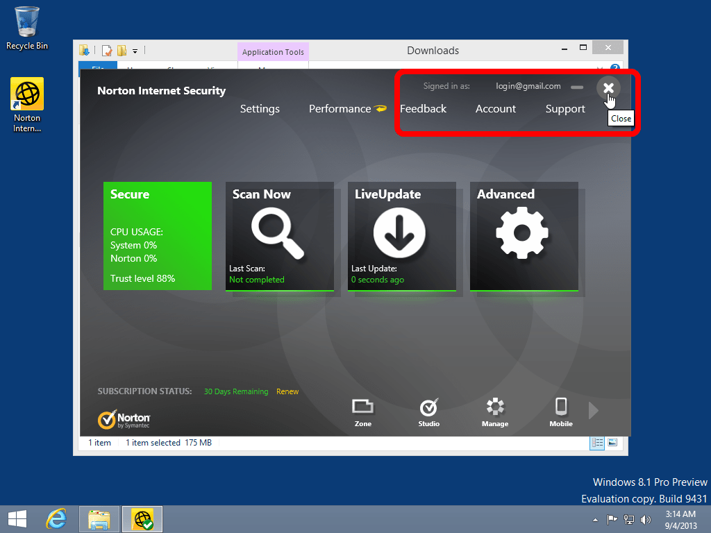The height and width of the screenshot is (533, 711).
Task: Open the Norton Zone icon
Action: click(362, 412)
